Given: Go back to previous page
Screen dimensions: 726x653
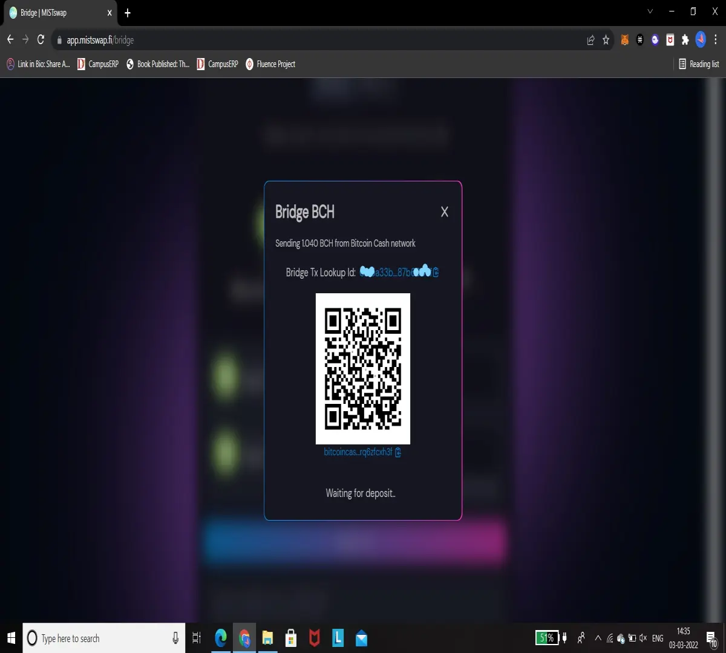Looking at the screenshot, I should pyautogui.click(x=10, y=40).
